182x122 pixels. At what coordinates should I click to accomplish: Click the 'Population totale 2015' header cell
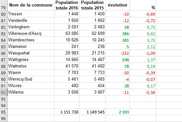pos(92,5)
